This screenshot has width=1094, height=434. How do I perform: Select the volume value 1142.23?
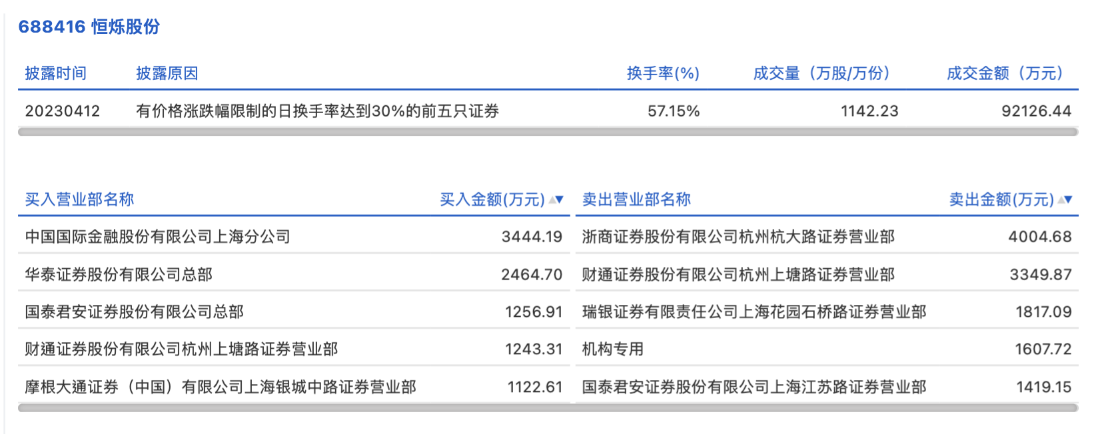coord(869,111)
